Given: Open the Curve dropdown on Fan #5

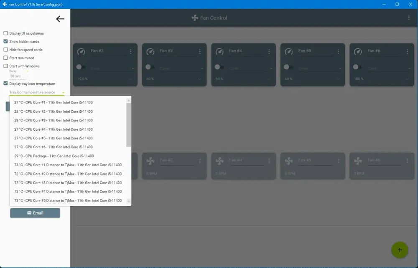Looking at the screenshot, I should pyautogui.click(x=320, y=68).
